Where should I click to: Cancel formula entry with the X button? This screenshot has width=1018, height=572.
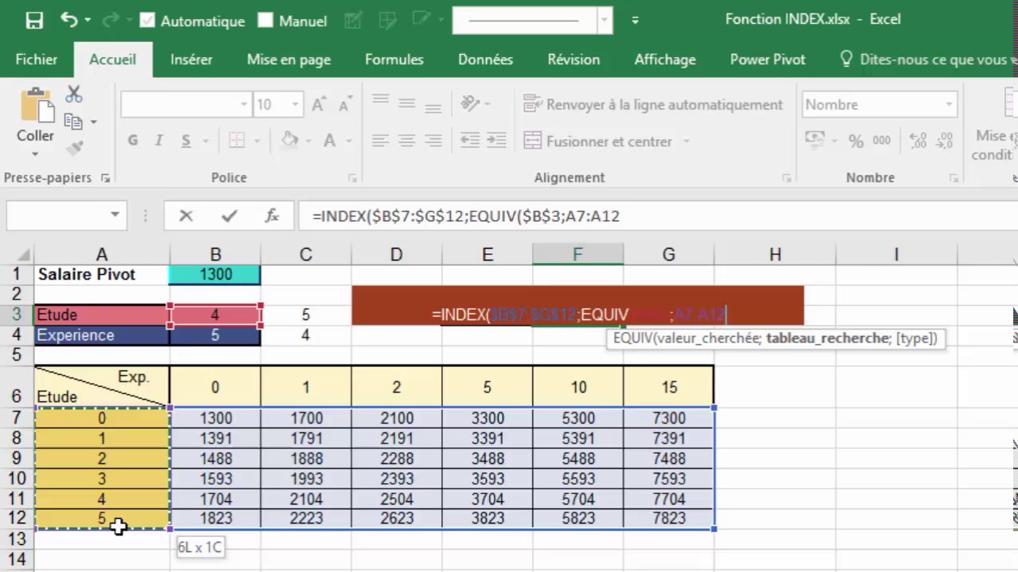tap(186, 215)
